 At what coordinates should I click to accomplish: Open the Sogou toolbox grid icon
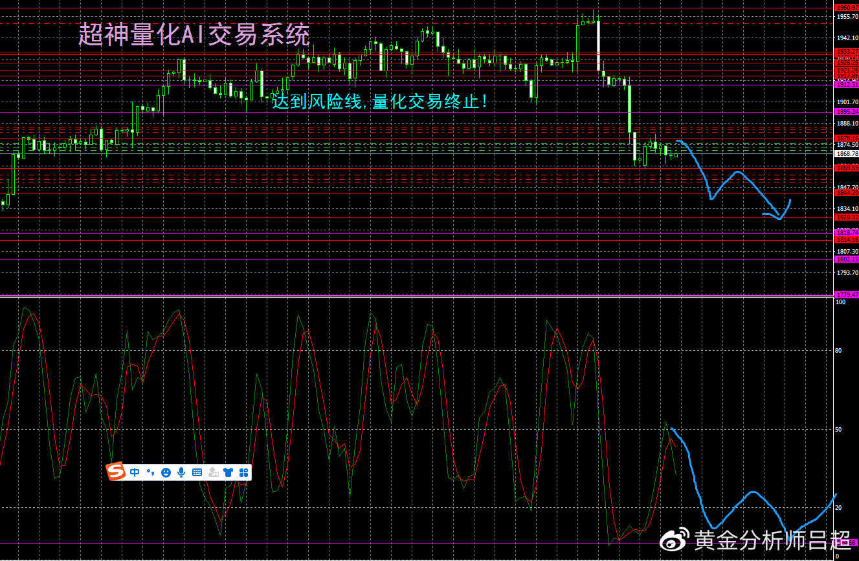[244, 472]
